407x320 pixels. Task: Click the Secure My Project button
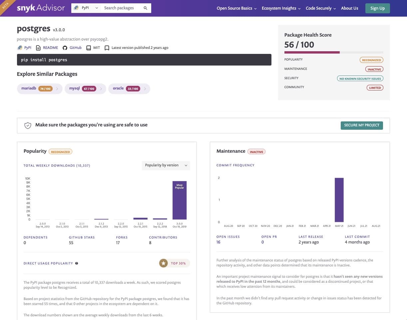coord(361,125)
